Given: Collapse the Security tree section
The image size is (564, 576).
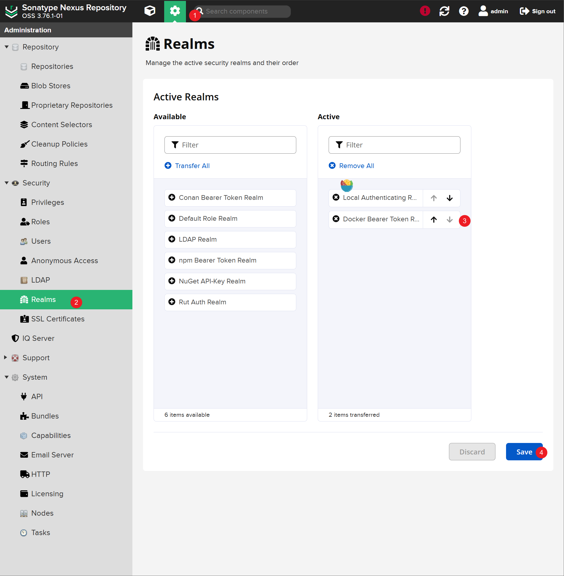Looking at the screenshot, I should [x=6, y=183].
